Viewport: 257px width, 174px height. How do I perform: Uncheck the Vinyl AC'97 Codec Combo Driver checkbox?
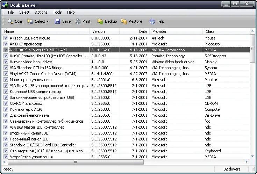point(6,74)
